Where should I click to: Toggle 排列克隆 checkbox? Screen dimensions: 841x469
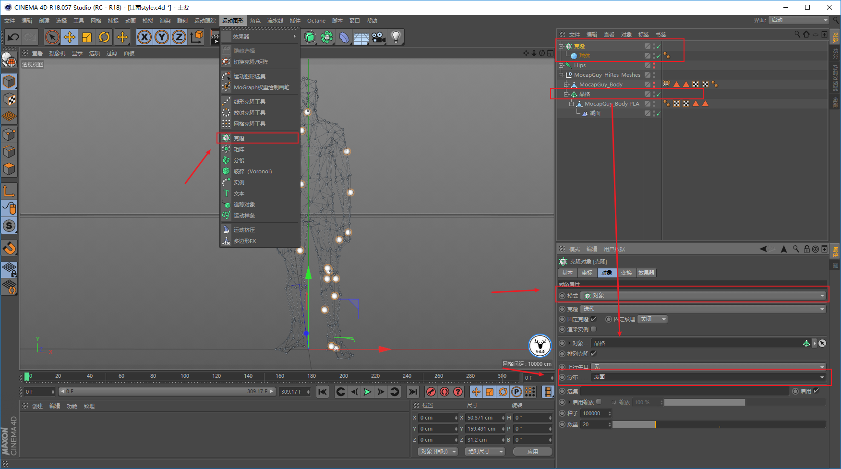(x=594, y=353)
